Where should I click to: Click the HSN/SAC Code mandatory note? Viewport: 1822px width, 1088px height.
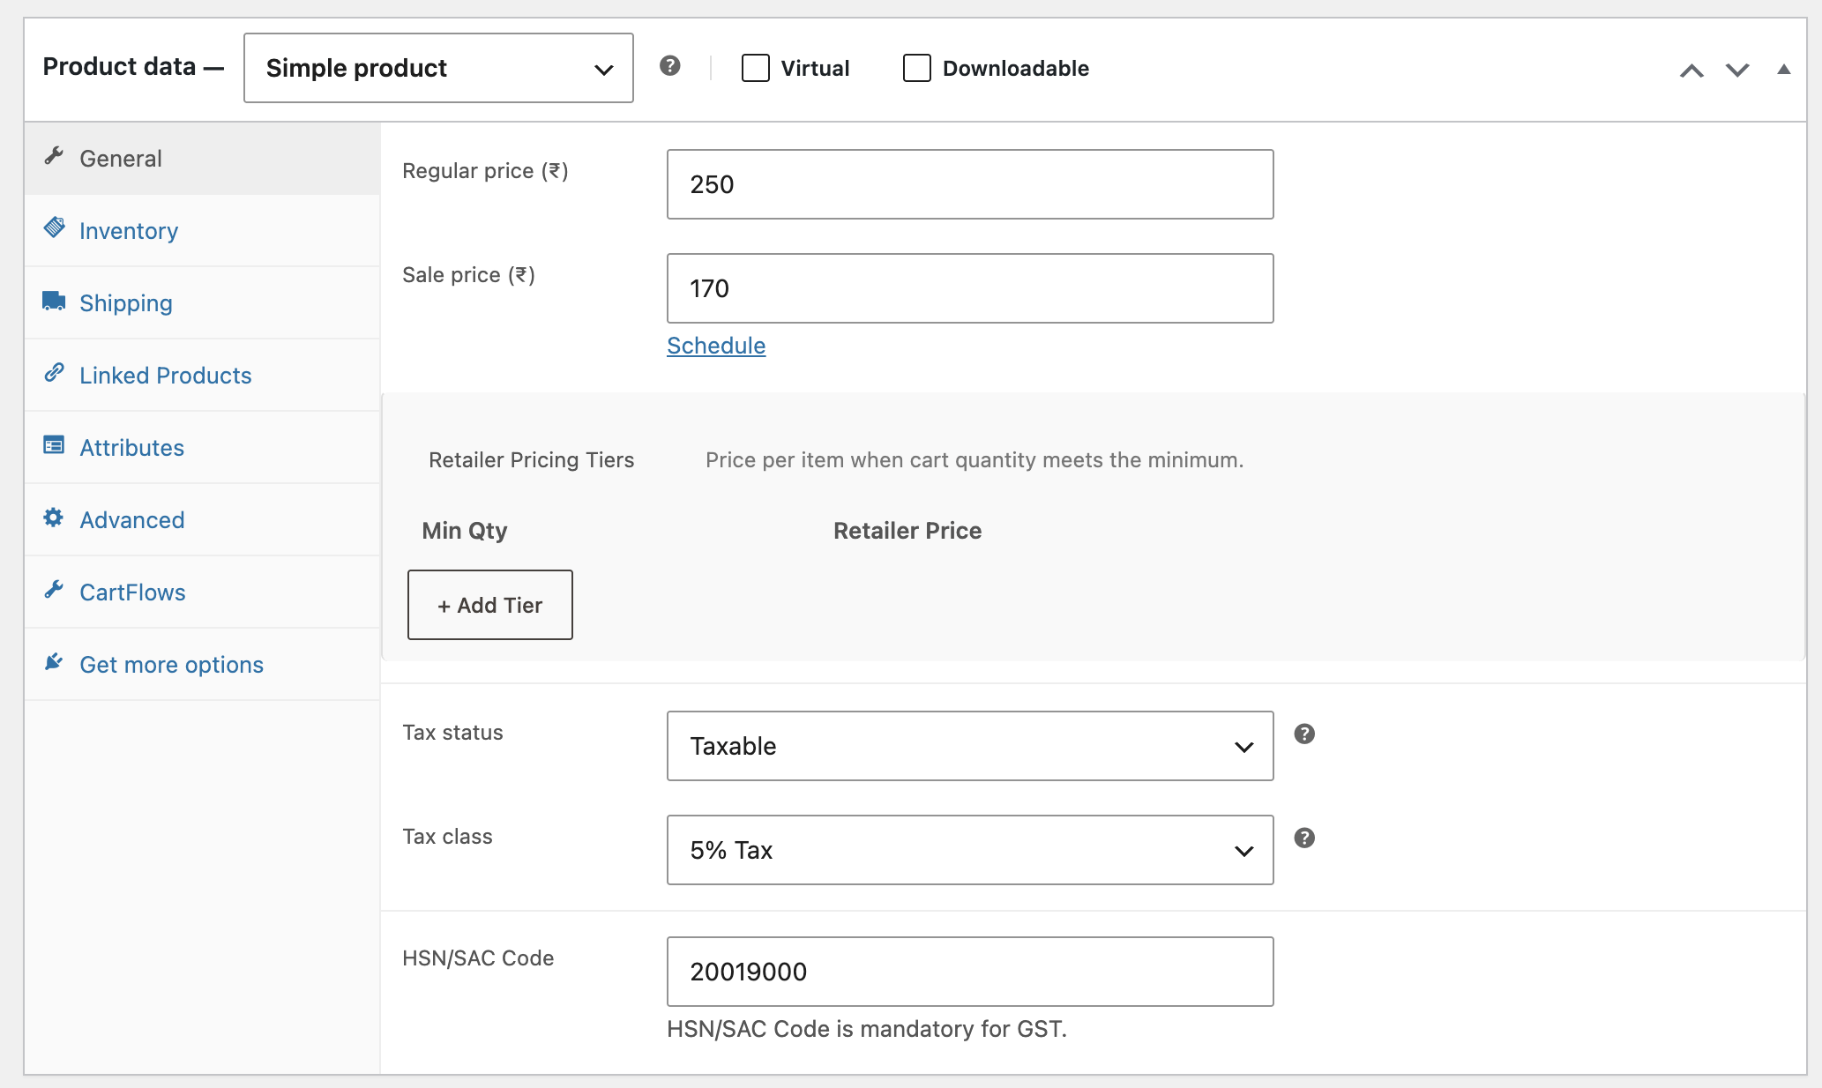[x=867, y=1029]
